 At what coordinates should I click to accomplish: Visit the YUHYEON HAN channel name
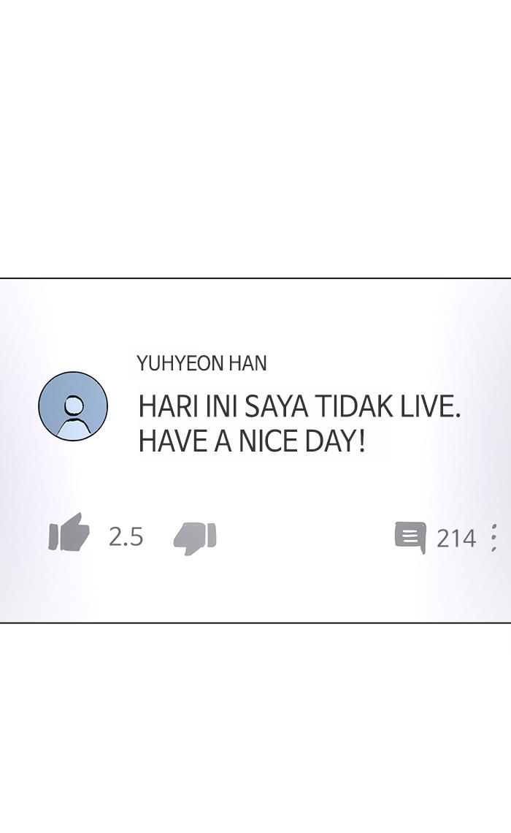[201, 363]
